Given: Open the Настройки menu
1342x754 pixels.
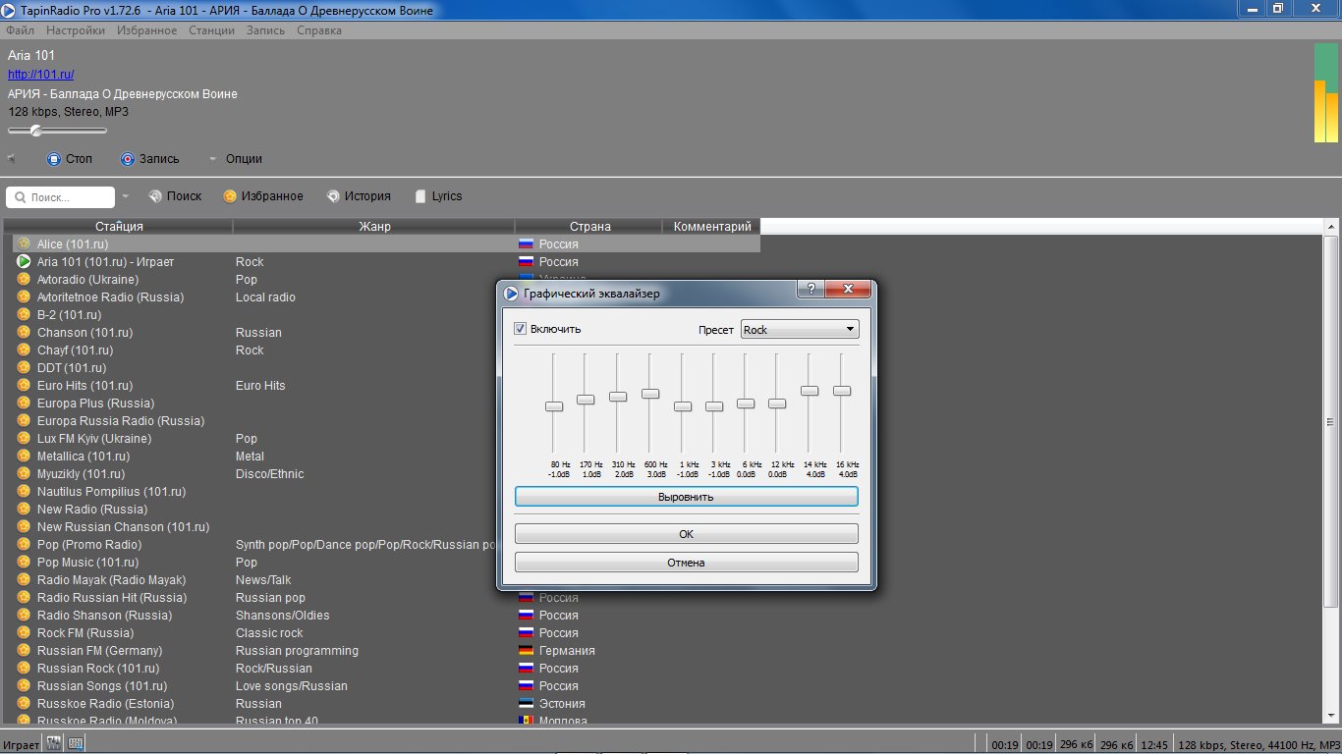Looking at the screenshot, I should pos(76,30).
